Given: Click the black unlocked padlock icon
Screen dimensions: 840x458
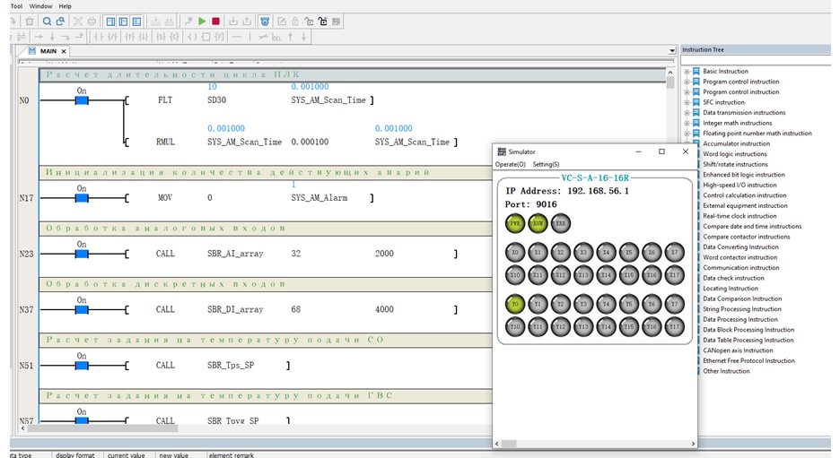Looking at the screenshot, I should 322,22.
